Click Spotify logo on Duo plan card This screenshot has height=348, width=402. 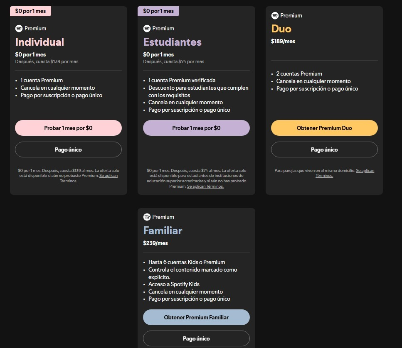[x=275, y=16]
